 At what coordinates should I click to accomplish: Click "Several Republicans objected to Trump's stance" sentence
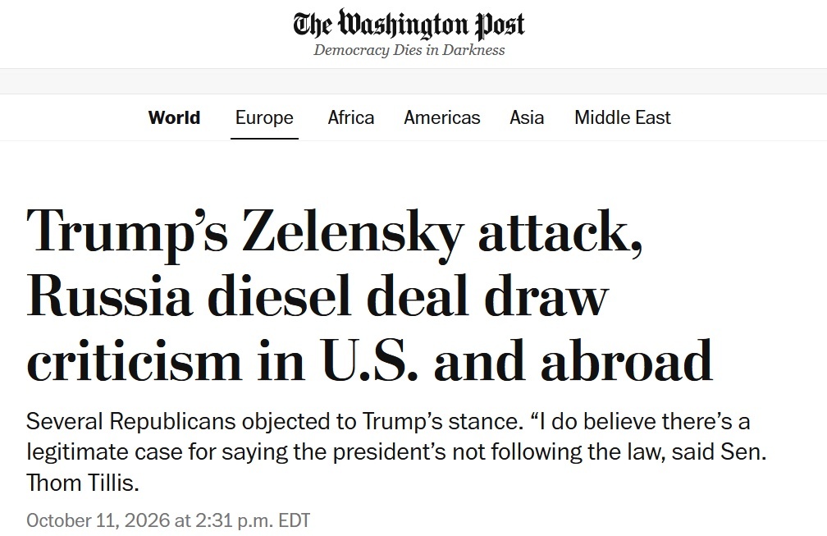(272, 422)
